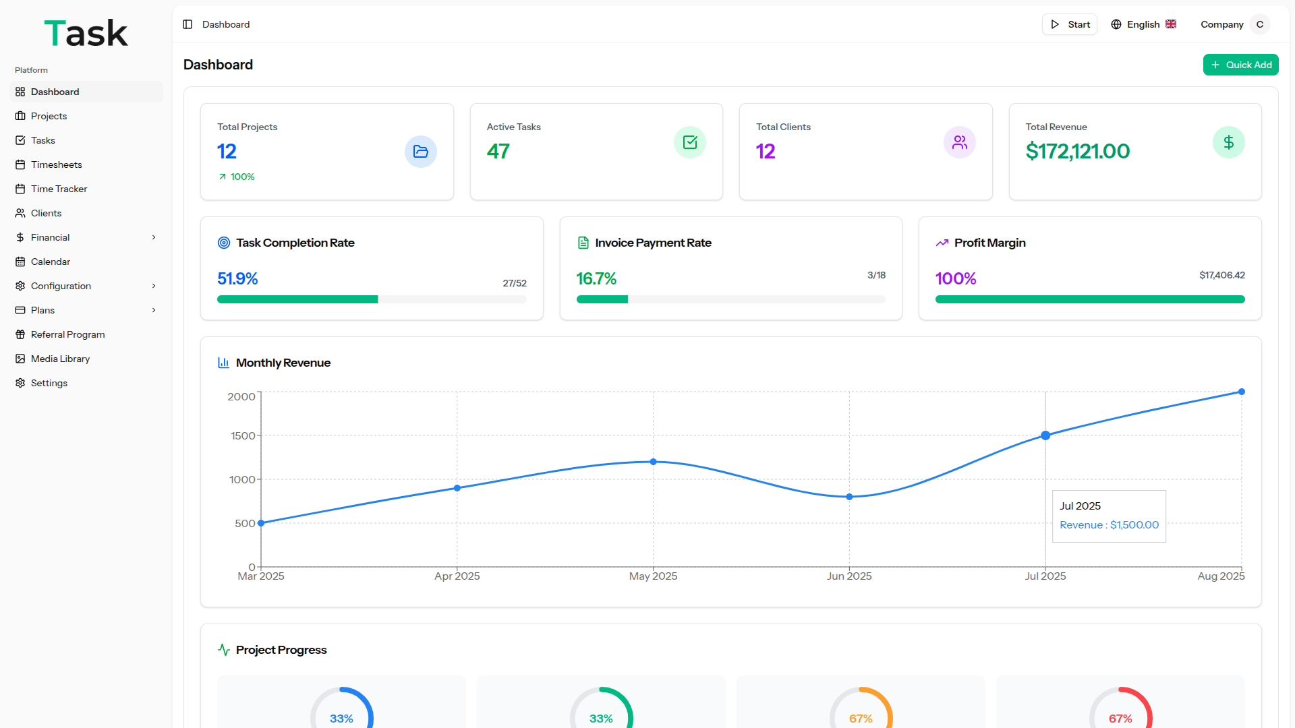
Task: Open the Company account avatar
Action: click(x=1259, y=24)
